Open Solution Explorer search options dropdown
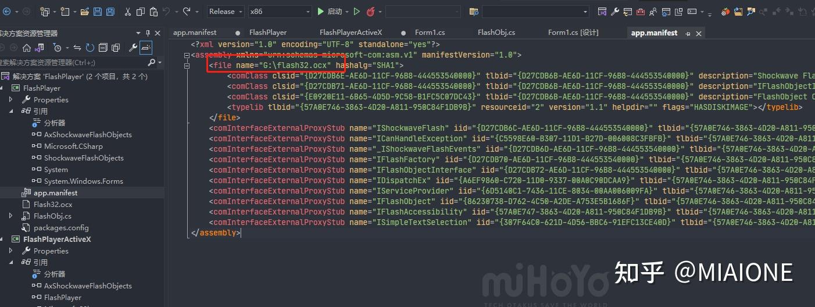 160,62
